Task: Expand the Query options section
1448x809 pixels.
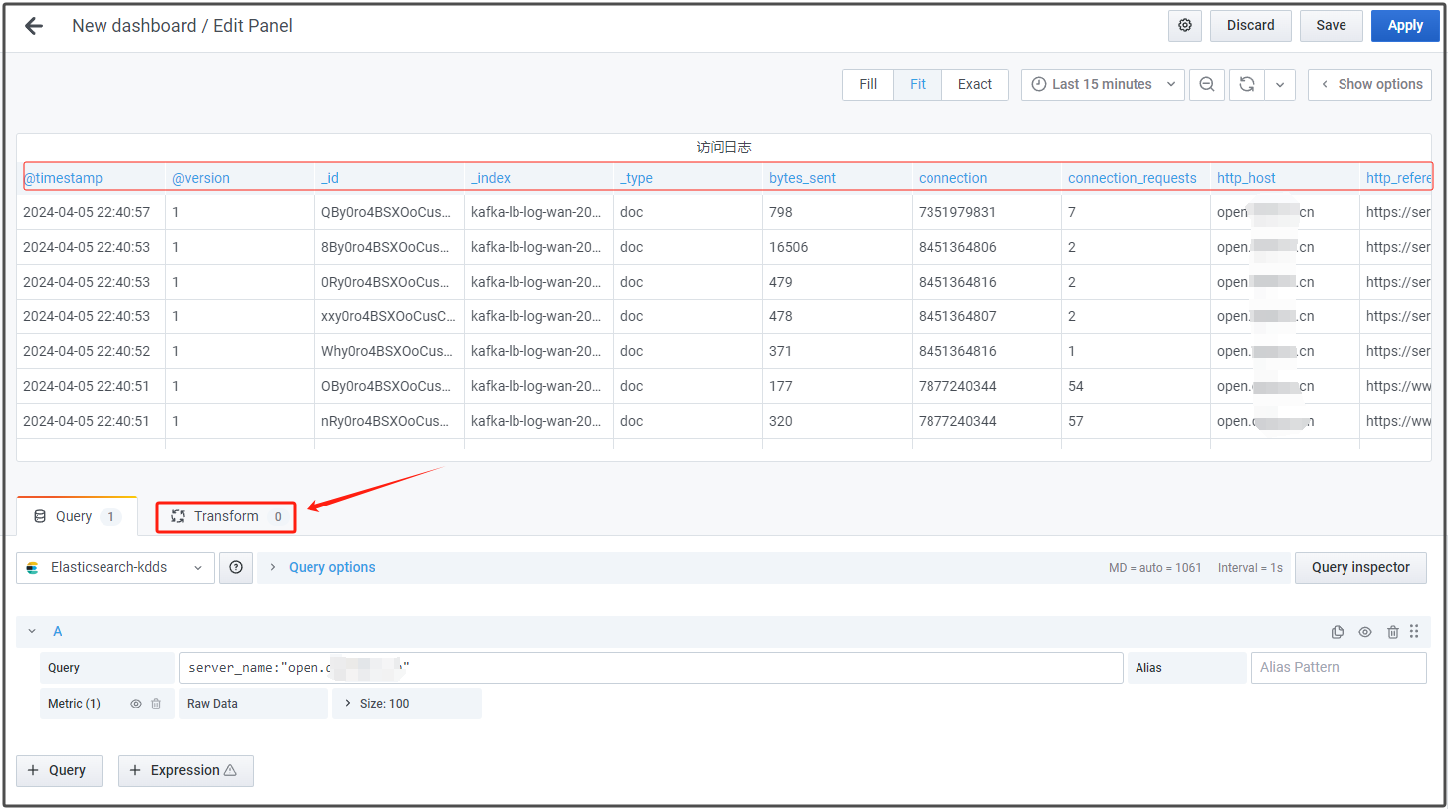Action: point(331,567)
